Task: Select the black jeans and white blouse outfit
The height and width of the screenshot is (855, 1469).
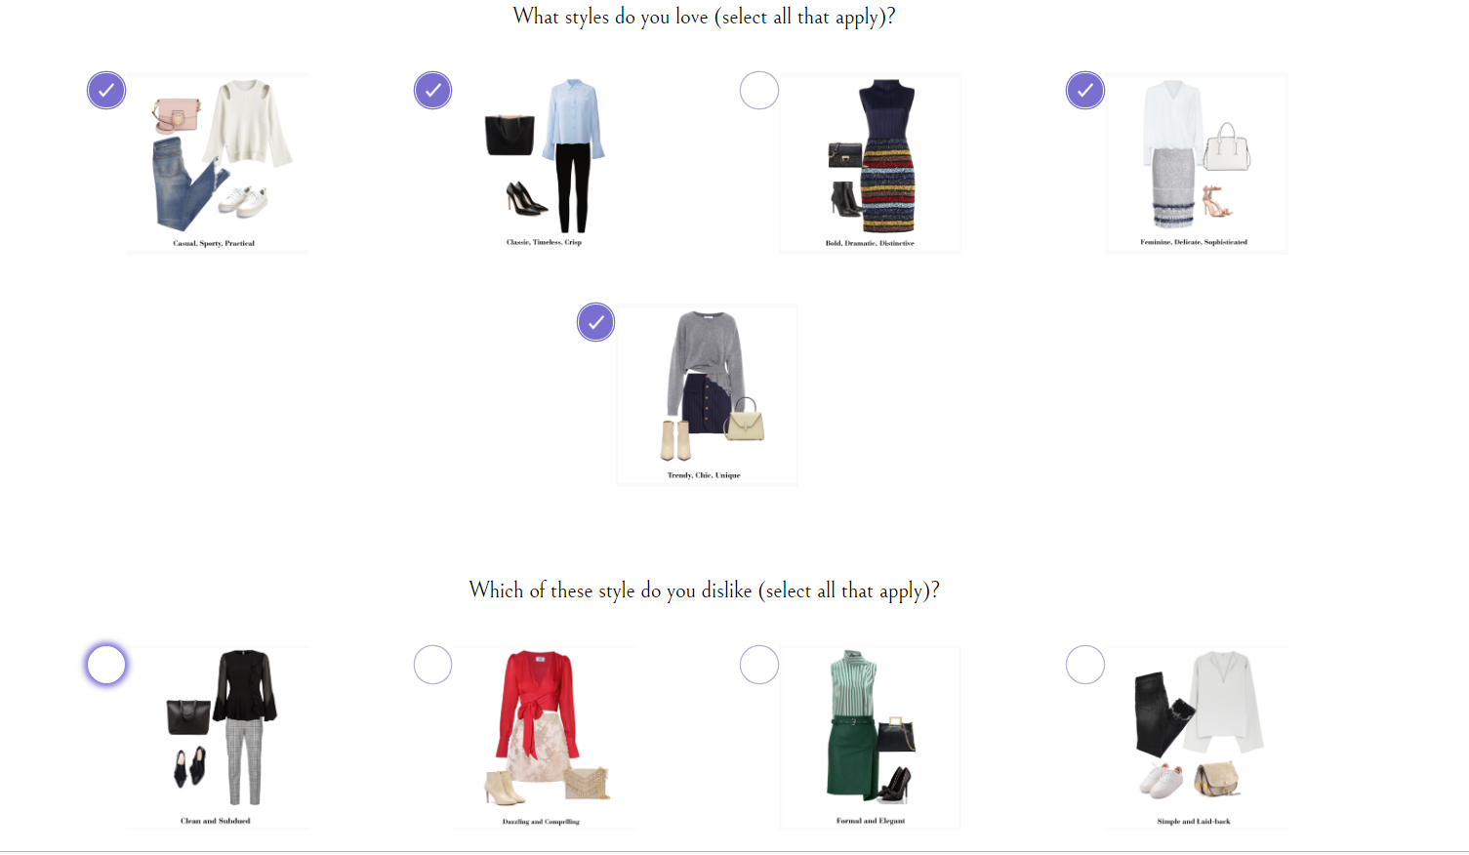Action: click(x=1197, y=738)
